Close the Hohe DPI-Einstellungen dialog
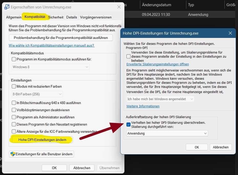This screenshot has height=175, width=238. coord(230,33)
